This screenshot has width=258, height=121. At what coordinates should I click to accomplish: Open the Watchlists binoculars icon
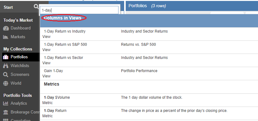pos(6,66)
